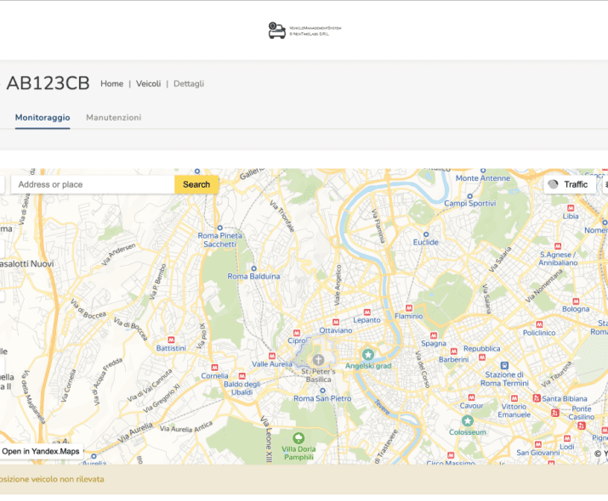The height and width of the screenshot is (501, 608).
Task: Click the Roma Pineta Sacchetti station marker
Action: click(x=220, y=228)
